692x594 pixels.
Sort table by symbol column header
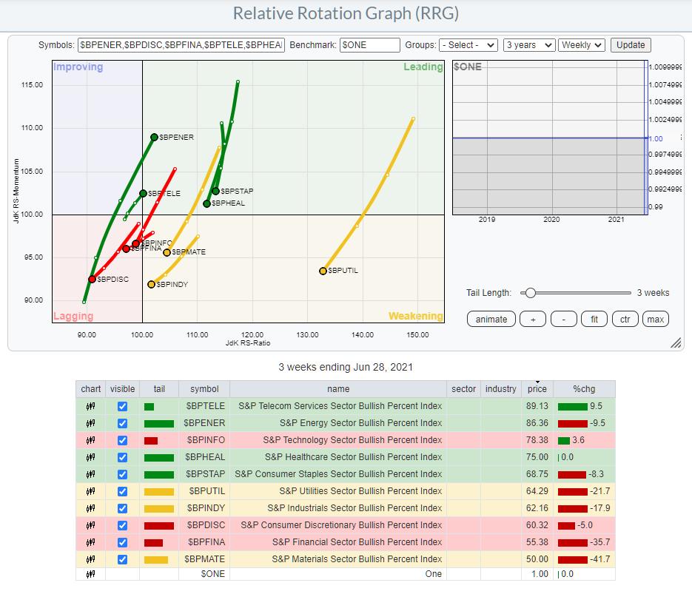coord(204,389)
